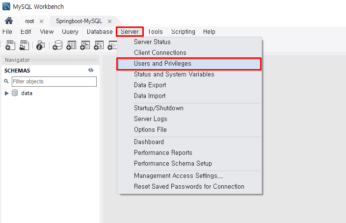
Task: Close the open Server menu
Action: [x=130, y=32]
